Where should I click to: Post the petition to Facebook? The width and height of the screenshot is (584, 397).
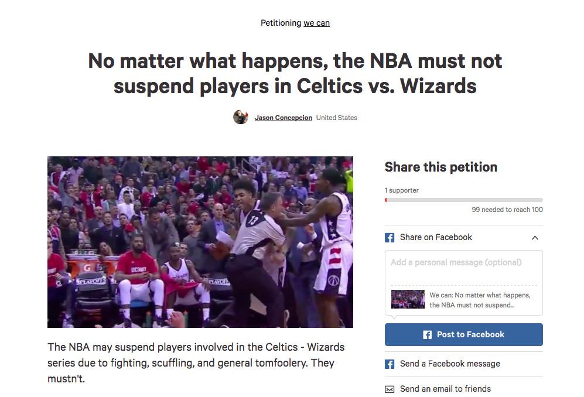pyautogui.click(x=463, y=334)
